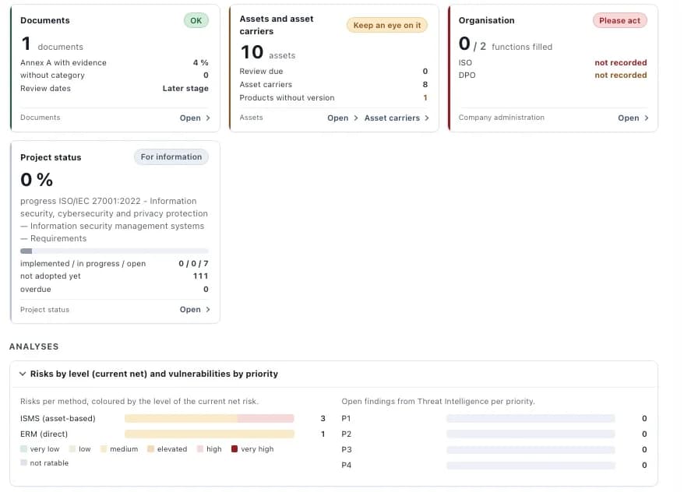Click the high legend swatch

pyautogui.click(x=199, y=449)
